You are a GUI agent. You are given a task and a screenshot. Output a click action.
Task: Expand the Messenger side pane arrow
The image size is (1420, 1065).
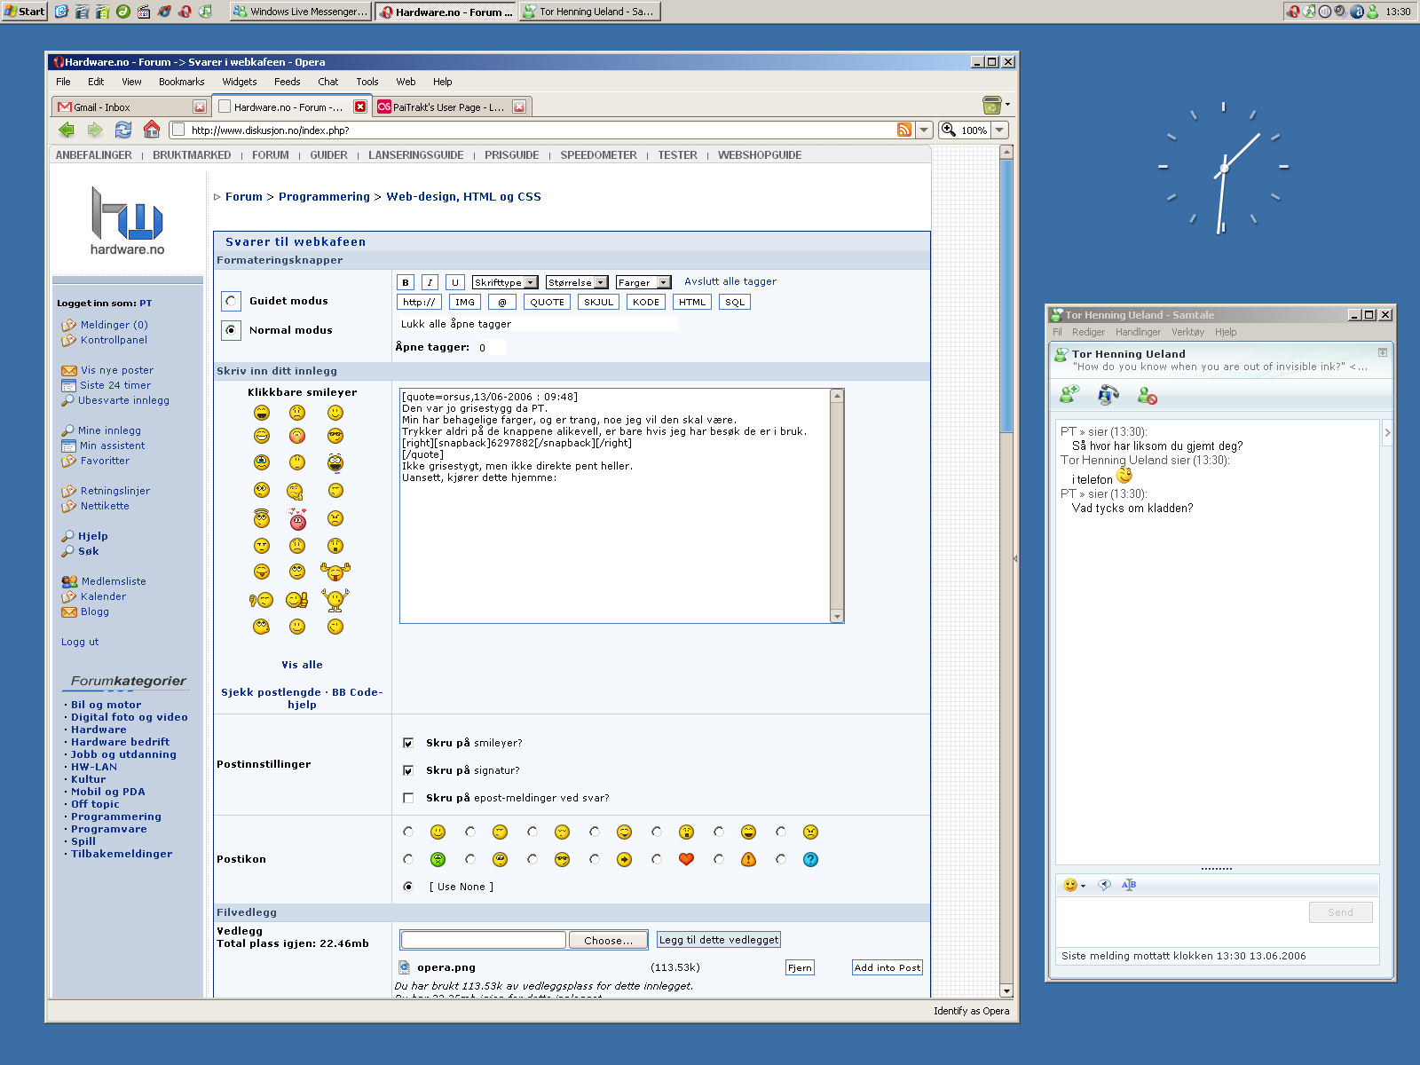click(1387, 433)
